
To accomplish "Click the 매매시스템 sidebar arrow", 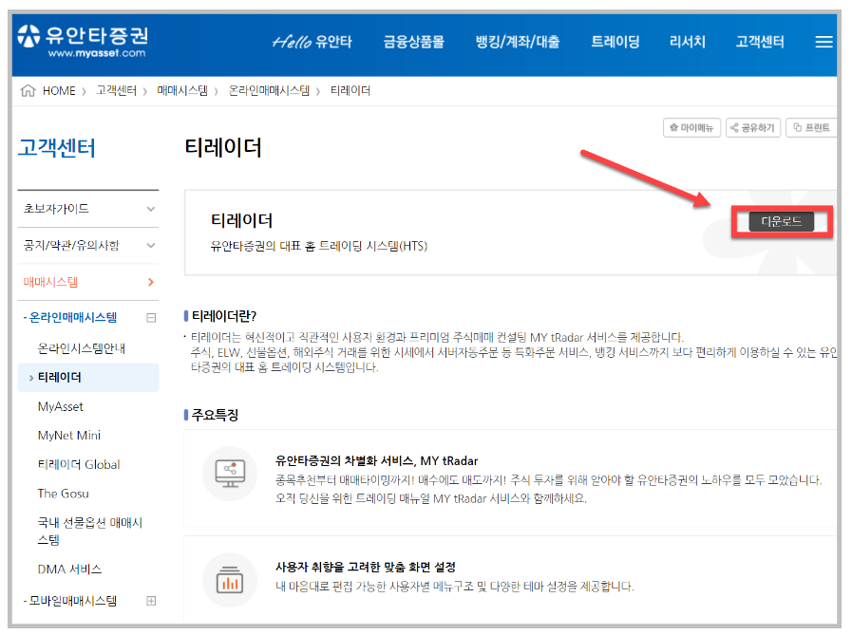I will point(151,282).
